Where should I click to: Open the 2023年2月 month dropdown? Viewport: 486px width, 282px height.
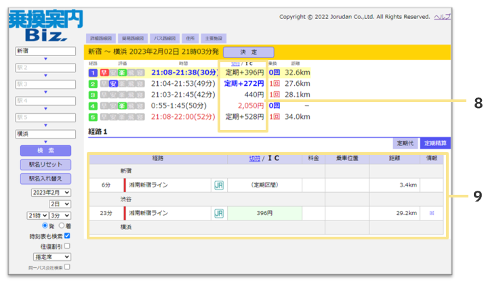(52, 193)
